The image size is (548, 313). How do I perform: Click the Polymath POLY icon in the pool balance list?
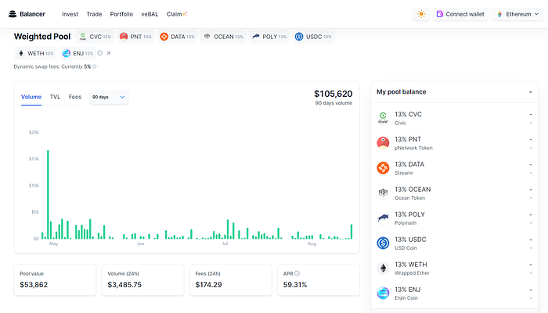click(x=383, y=218)
